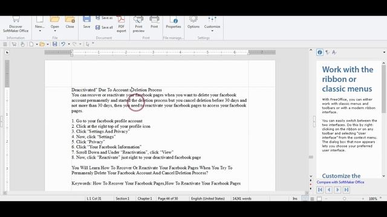Click line '1. Go to your facebook profile account'

click(x=107, y=121)
